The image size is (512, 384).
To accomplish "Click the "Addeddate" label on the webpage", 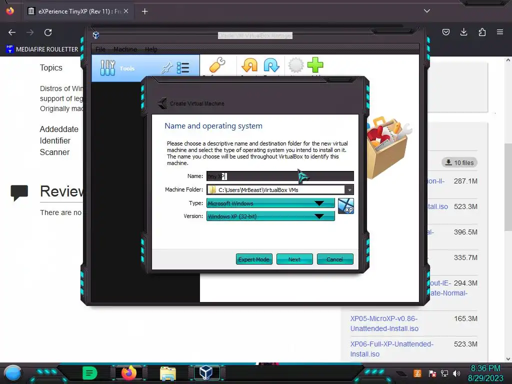I will click(x=59, y=129).
